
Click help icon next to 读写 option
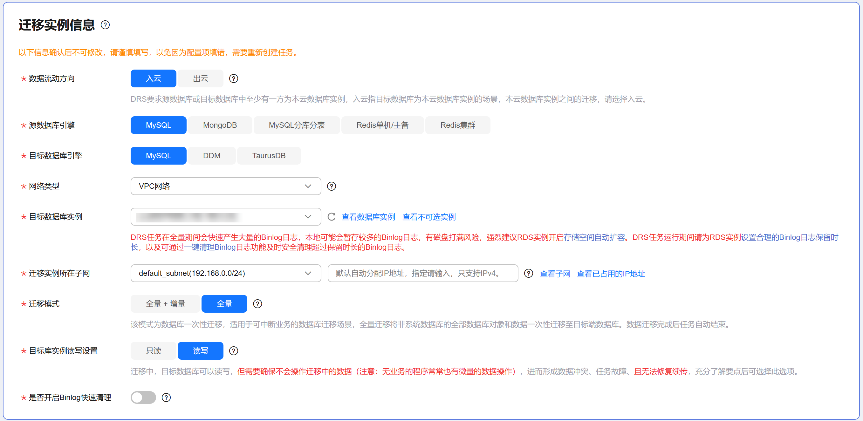coord(234,351)
